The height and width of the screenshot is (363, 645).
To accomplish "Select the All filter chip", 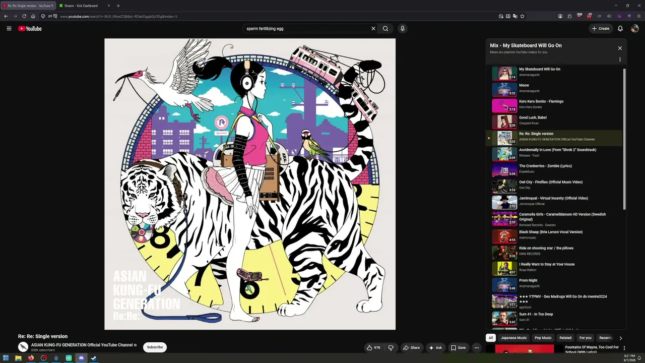I will [x=491, y=338].
